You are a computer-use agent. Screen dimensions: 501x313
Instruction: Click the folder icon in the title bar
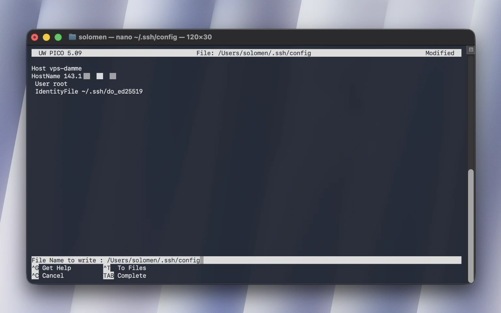(x=72, y=37)
